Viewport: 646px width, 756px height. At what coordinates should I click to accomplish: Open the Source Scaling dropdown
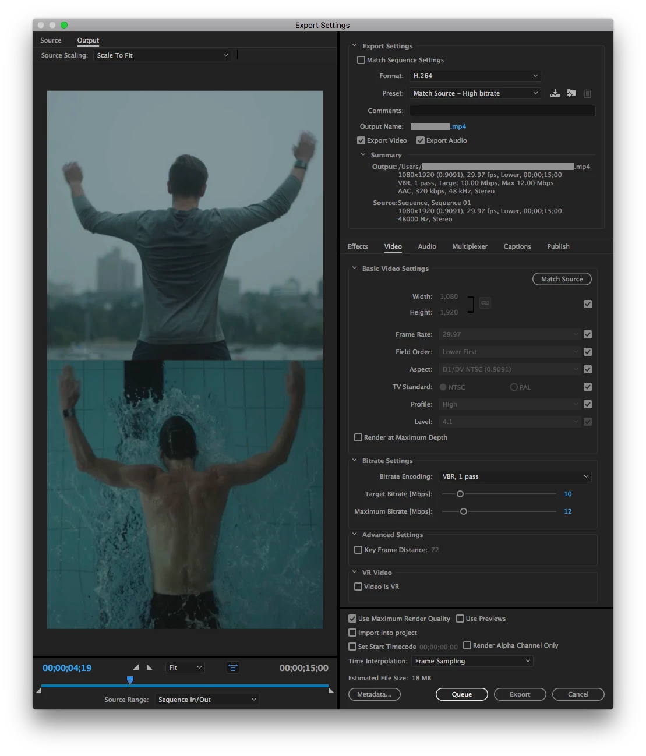162,55
